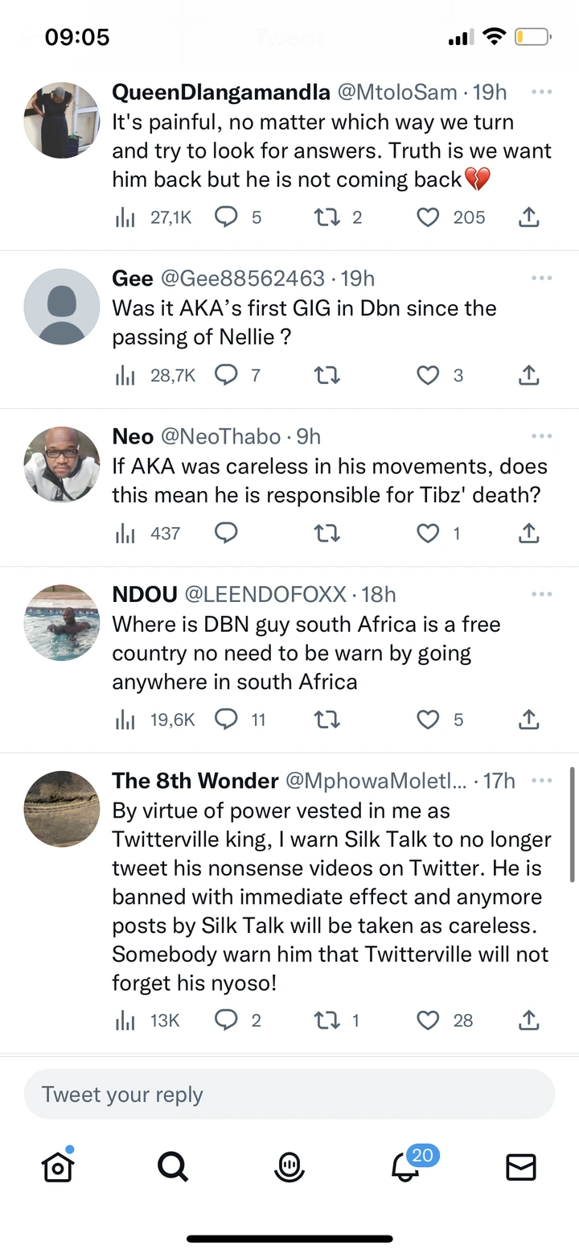
Task: Open the Notifications tab
Action: pos(406,1166)
